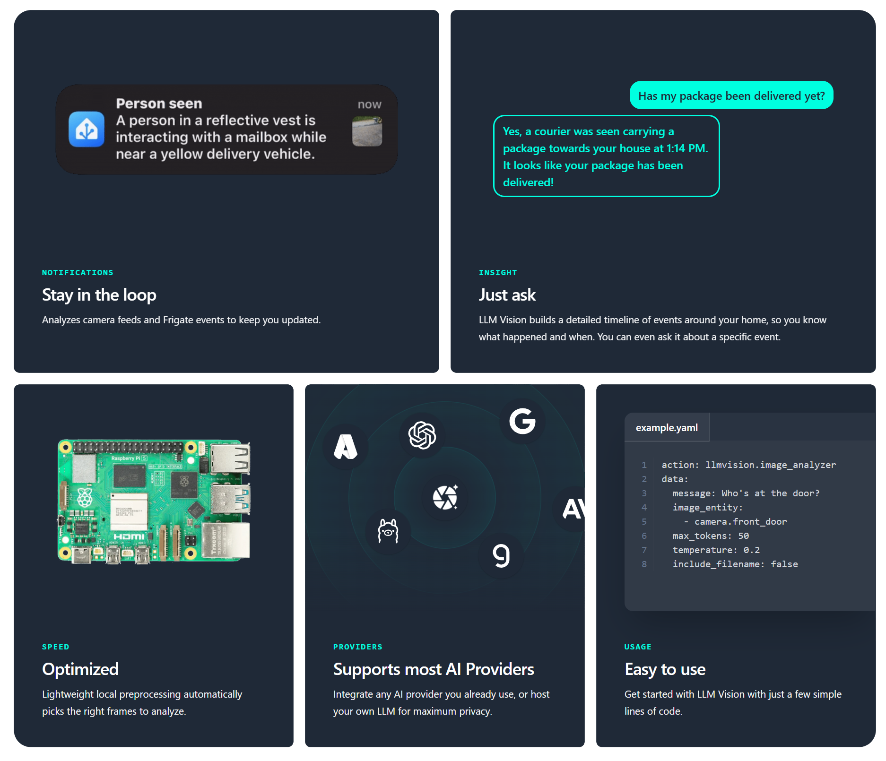Screen dimensions: 886x761
Task: Click the OpenAI logo icon
Action: click(x=422, y=435)
